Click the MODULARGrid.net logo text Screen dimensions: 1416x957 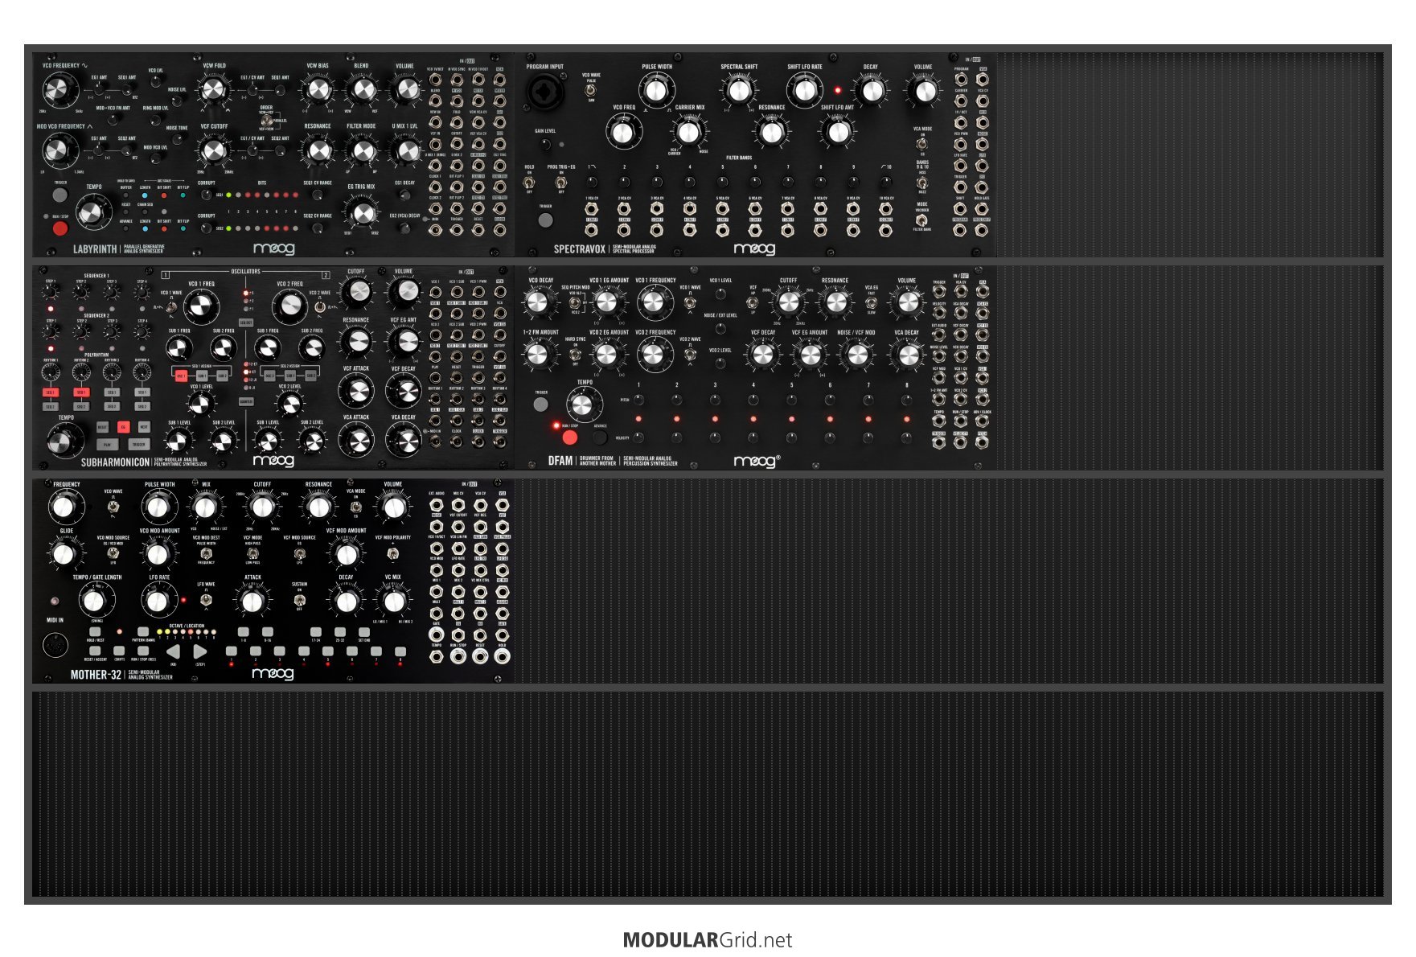[708, 940]
